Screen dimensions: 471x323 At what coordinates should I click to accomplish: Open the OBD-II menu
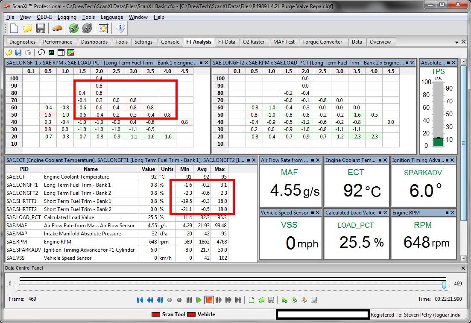[x=44, y=17]
